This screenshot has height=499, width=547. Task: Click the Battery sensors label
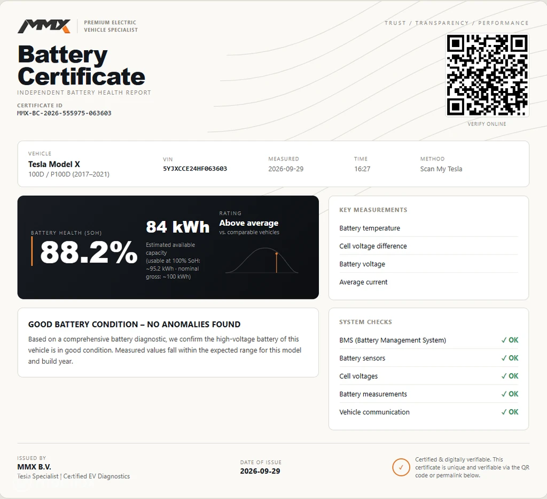coord(362,358)
